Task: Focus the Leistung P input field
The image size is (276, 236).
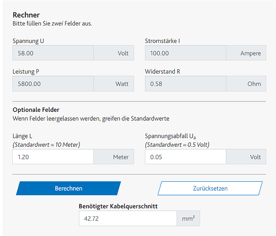Action: pyautogui.click(x=53, y=84)
